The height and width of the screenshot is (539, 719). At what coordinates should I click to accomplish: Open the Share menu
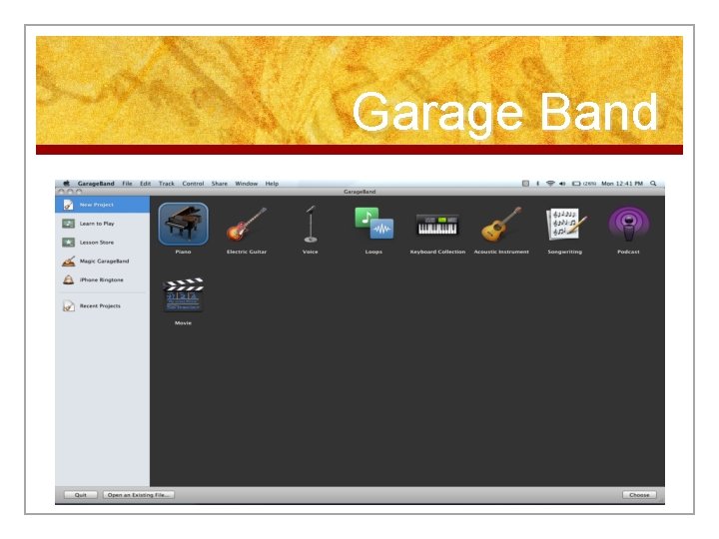[219, 184]
